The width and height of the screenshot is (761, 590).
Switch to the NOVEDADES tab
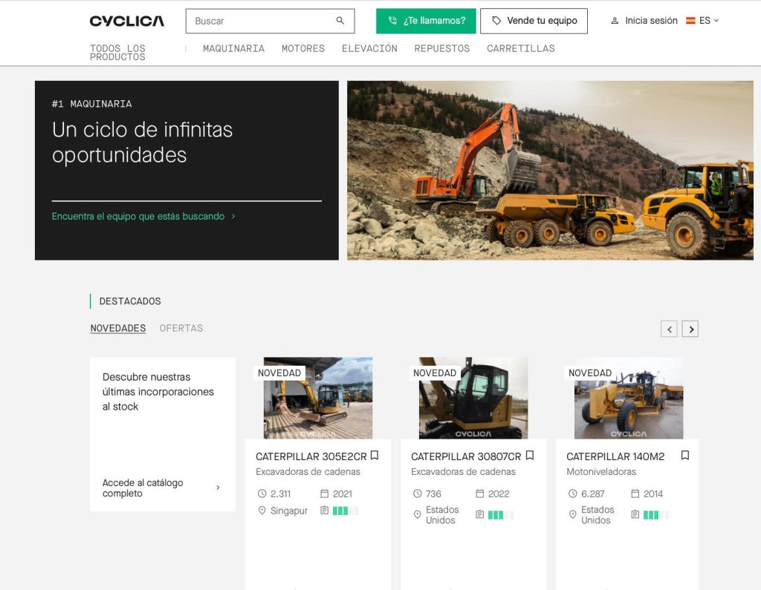click(118, 328)
